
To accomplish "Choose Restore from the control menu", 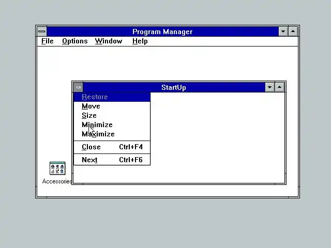I will 112,97.
